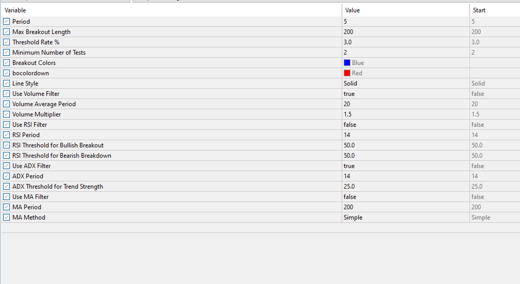This screenshot has height=284, width=520.
Task: Uncheck the Use Volume Filter checkbox
Action: [x=7, y=94]
